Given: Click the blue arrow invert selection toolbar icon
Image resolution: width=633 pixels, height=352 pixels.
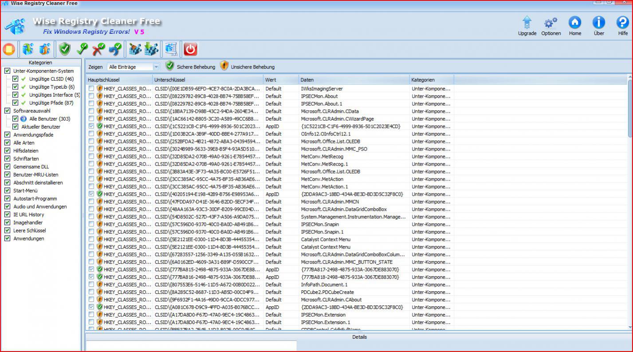Looking at the screenshot, I should 115,49.
